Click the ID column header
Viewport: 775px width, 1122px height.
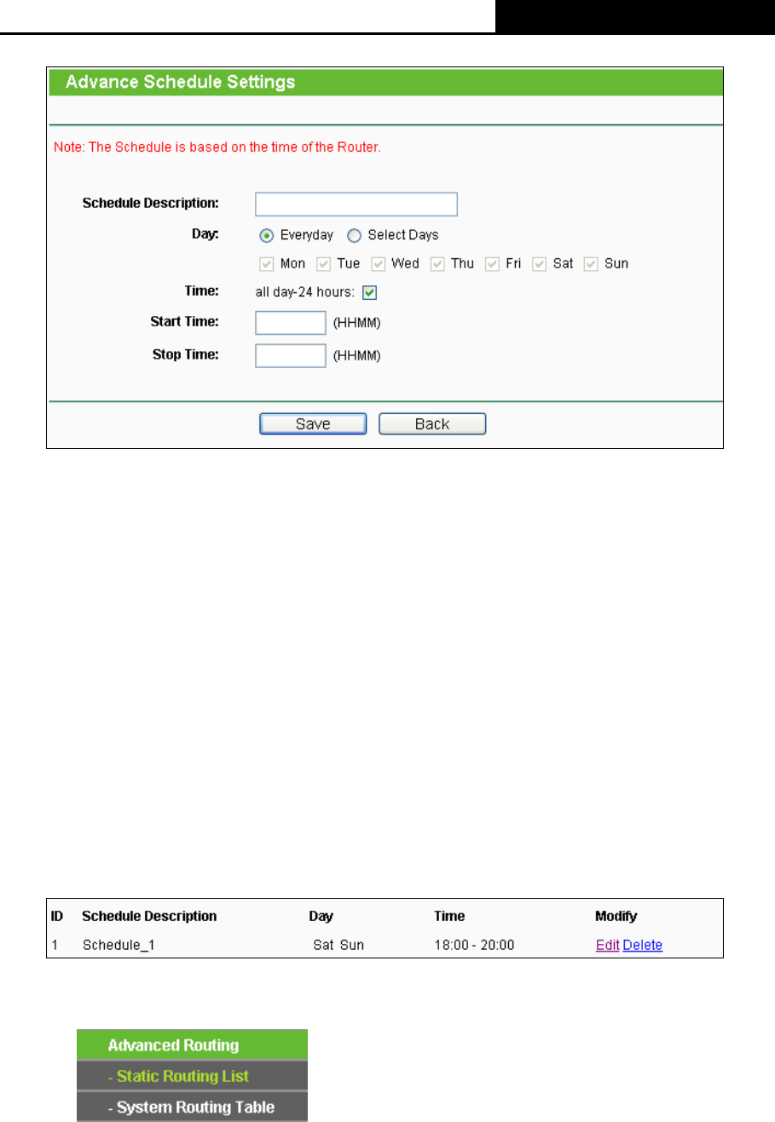point(57,917)
